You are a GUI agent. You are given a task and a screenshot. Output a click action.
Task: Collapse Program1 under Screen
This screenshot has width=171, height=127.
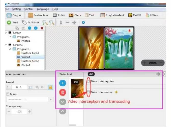(x=10, y=37)
